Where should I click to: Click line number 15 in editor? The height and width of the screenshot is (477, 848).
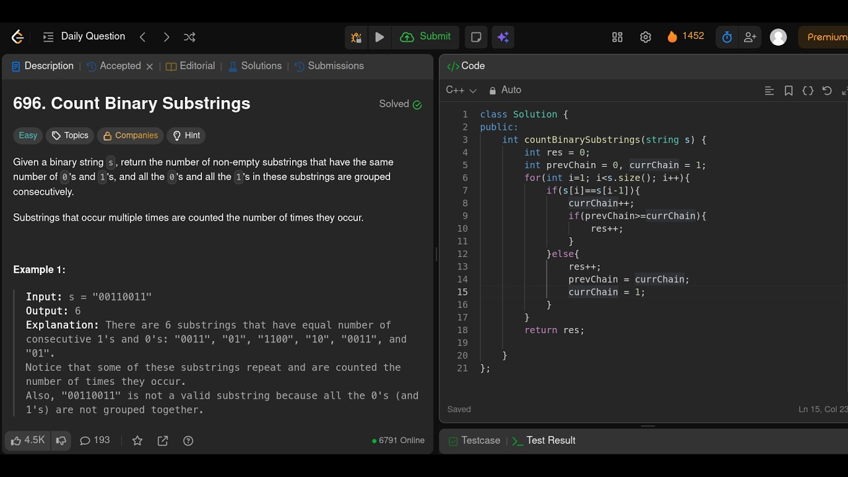462,292
